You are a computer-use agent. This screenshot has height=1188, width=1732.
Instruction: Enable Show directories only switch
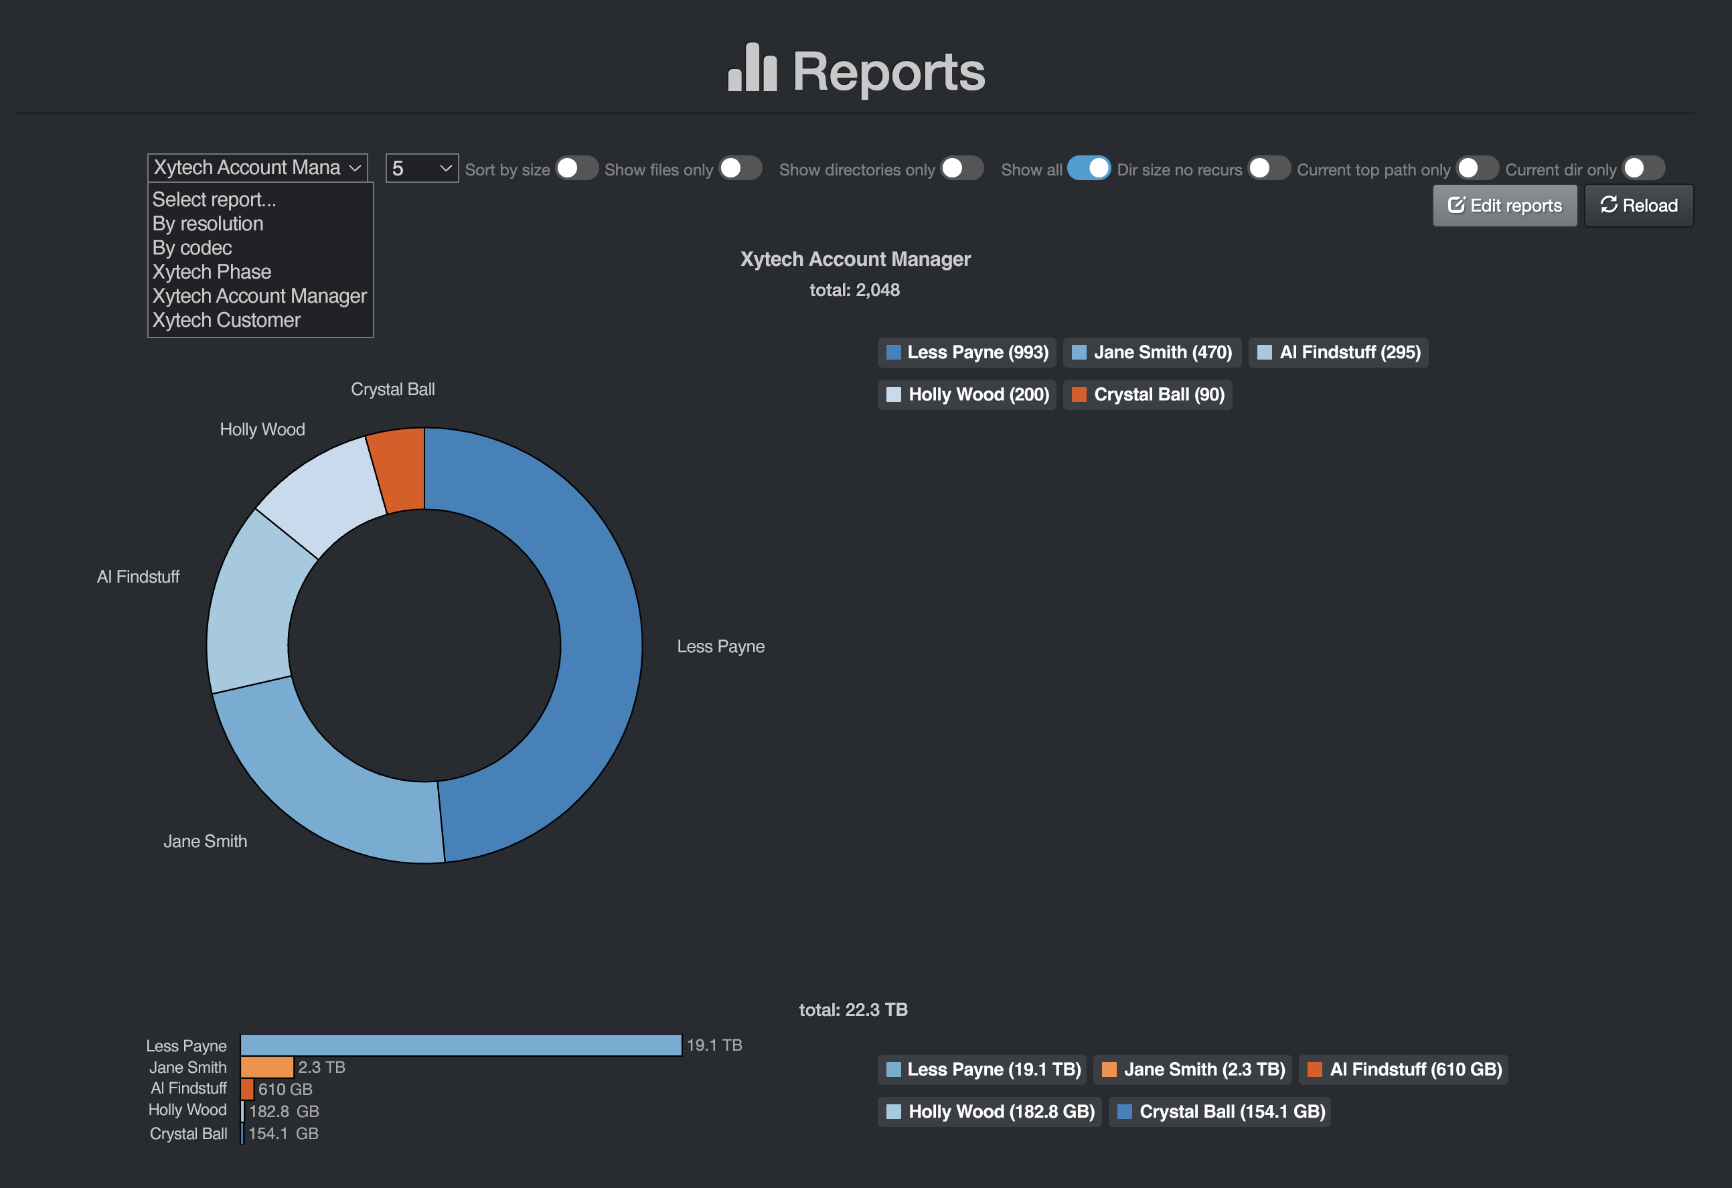click(961, 169)
